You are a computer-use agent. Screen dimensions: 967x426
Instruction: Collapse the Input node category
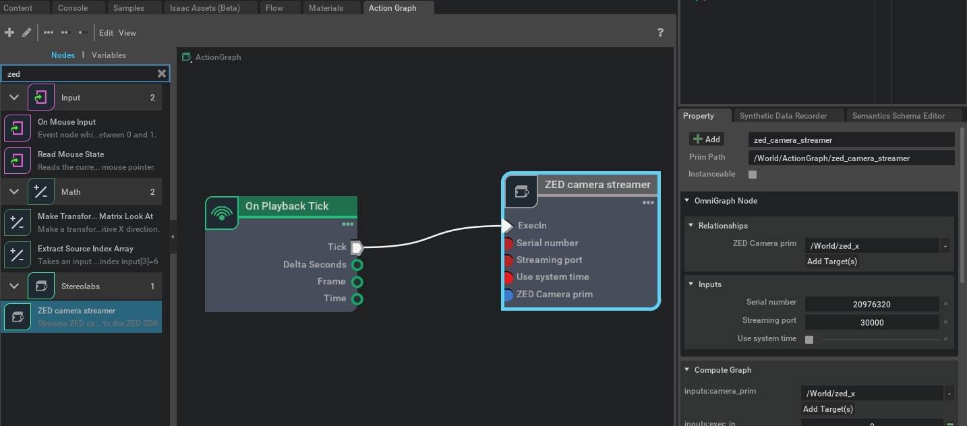(x=13, y=97)
